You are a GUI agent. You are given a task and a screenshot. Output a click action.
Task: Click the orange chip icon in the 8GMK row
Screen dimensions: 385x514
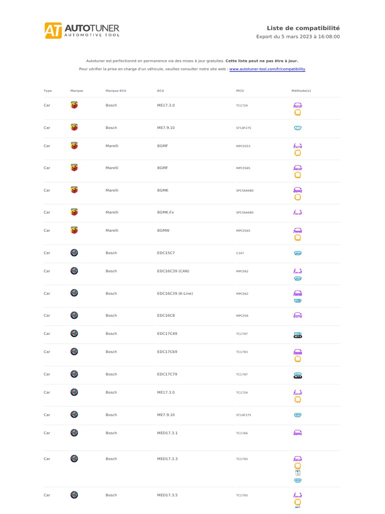(x=297, y=197)
